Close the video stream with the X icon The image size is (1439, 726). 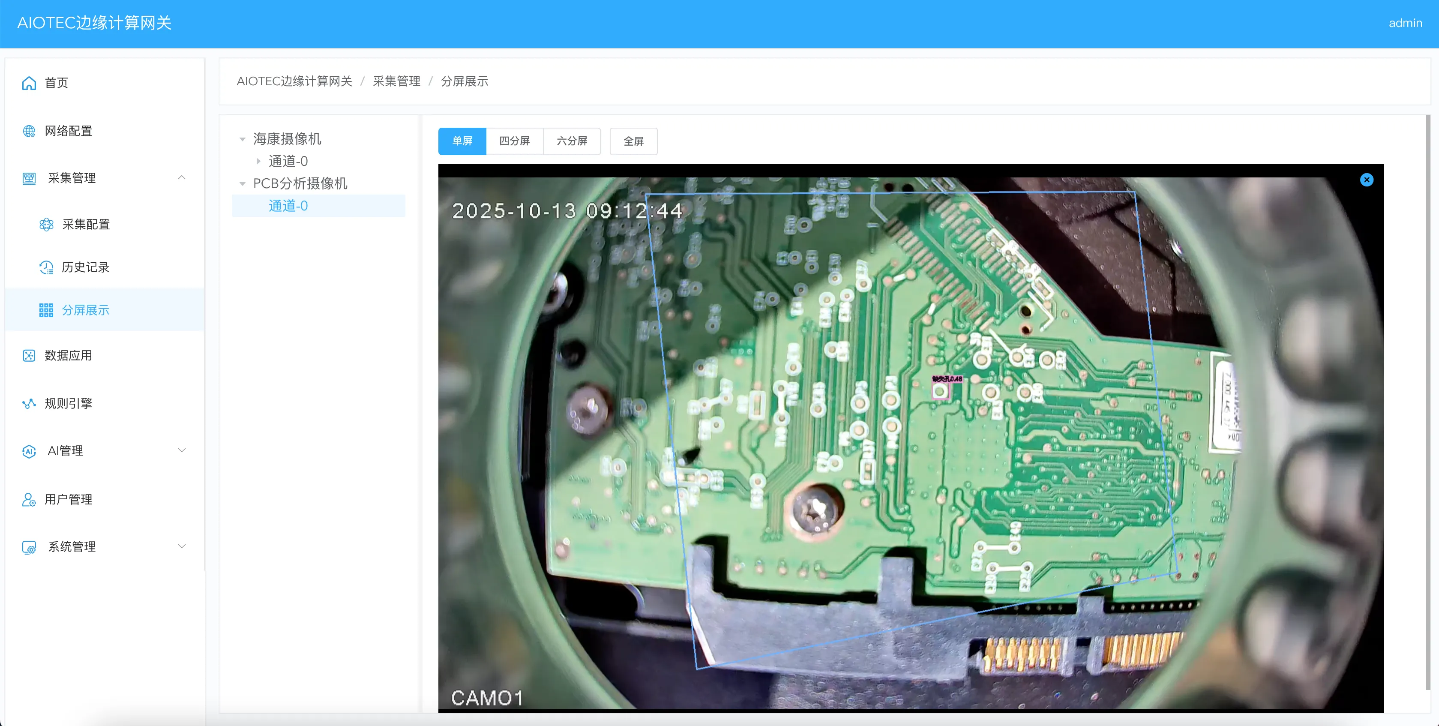1367,180
